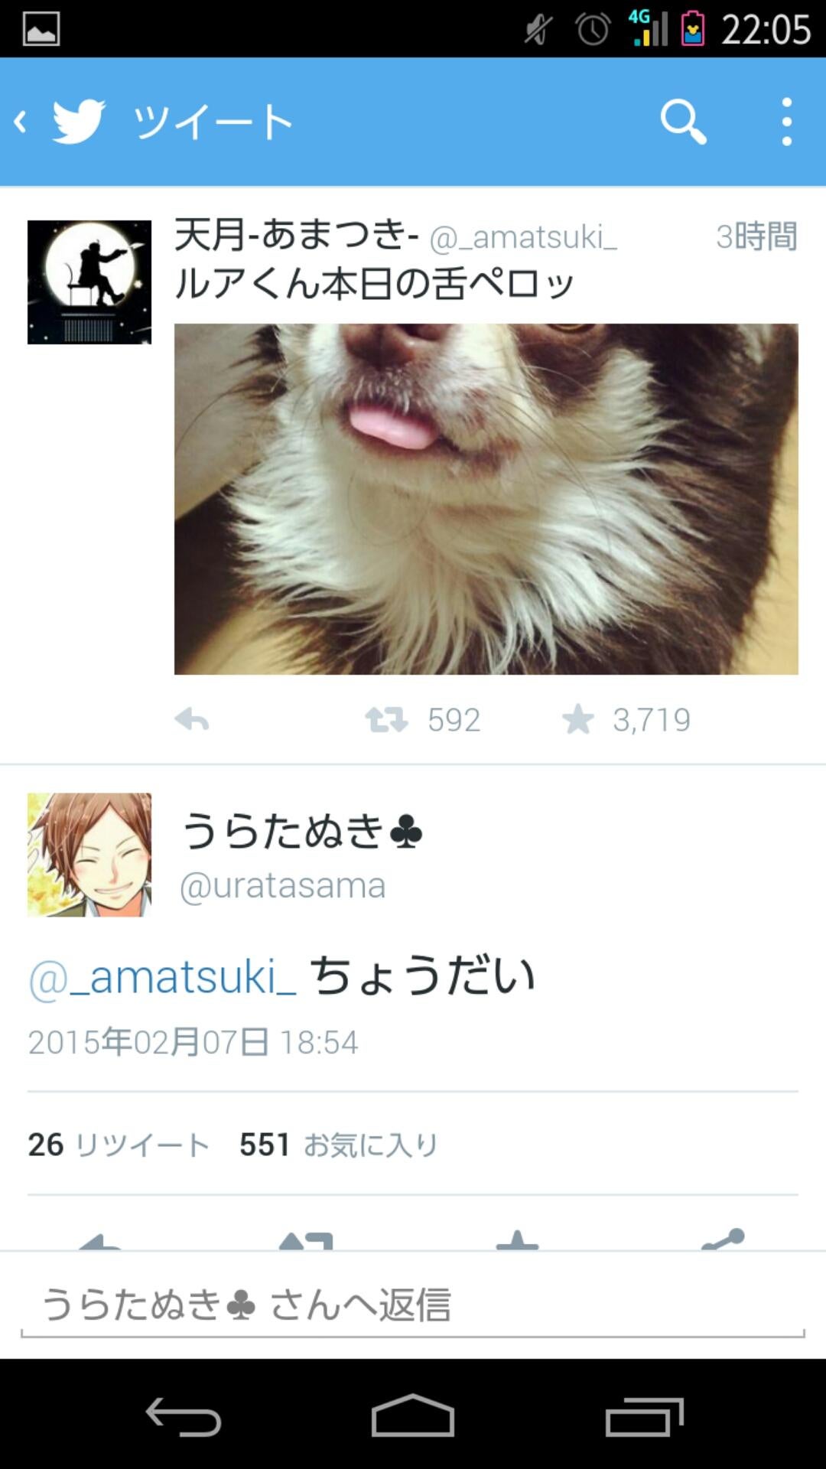This screenshot has width=826, height=1469.
Task: Open @_amatsuki_ mention link in reply
Action: [162, 977]
